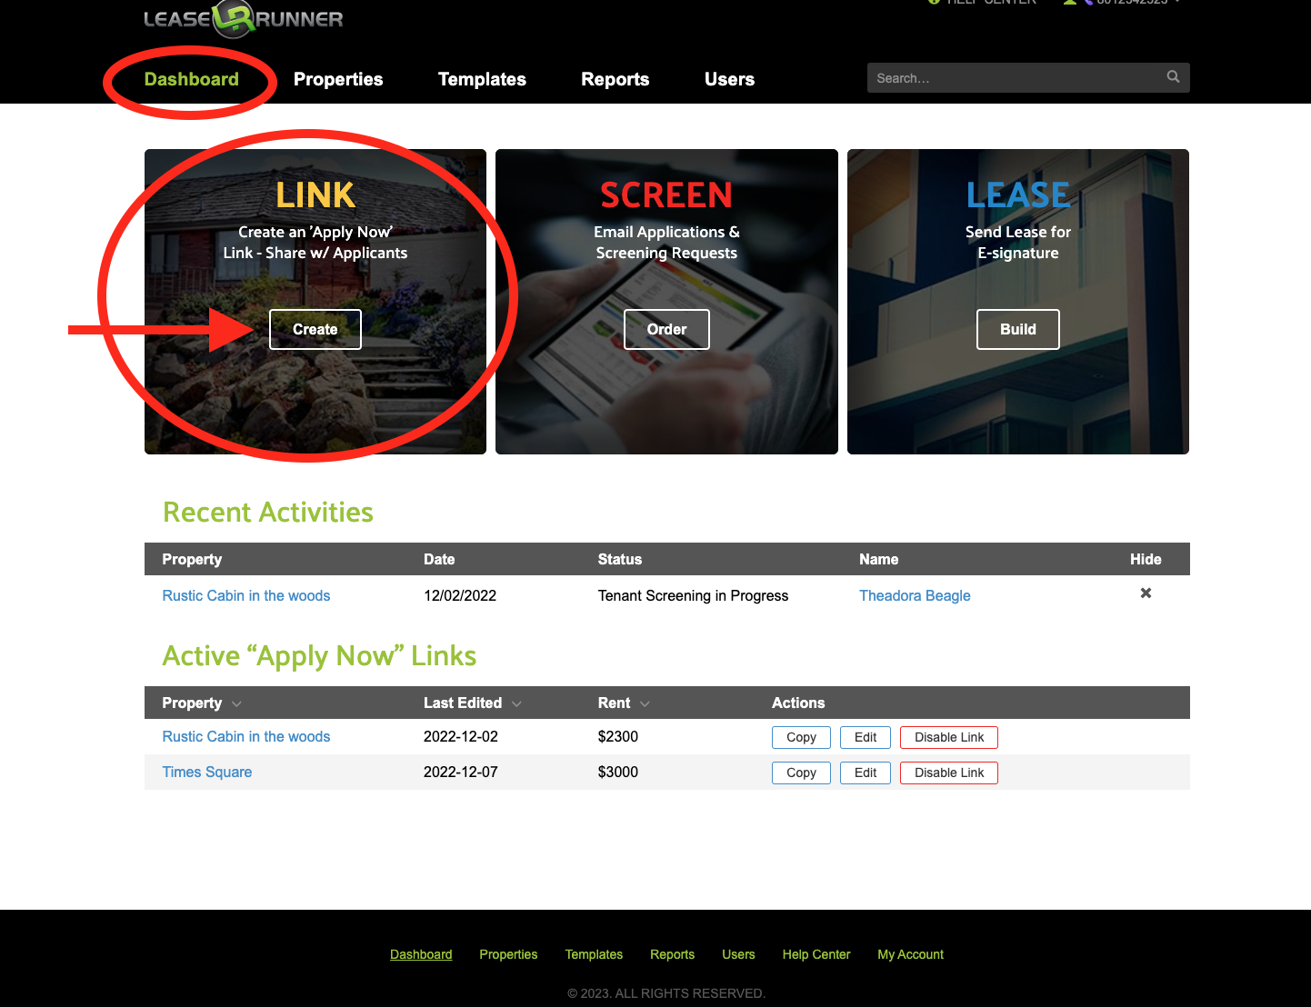The height and width of the screenshot is (1007, 1311).
Task: Sort by the Rent column chevron
Action: click(x=645, y=704)
